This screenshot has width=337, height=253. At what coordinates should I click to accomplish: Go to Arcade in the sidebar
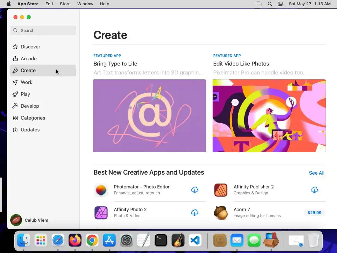click(x=43, y=59)
